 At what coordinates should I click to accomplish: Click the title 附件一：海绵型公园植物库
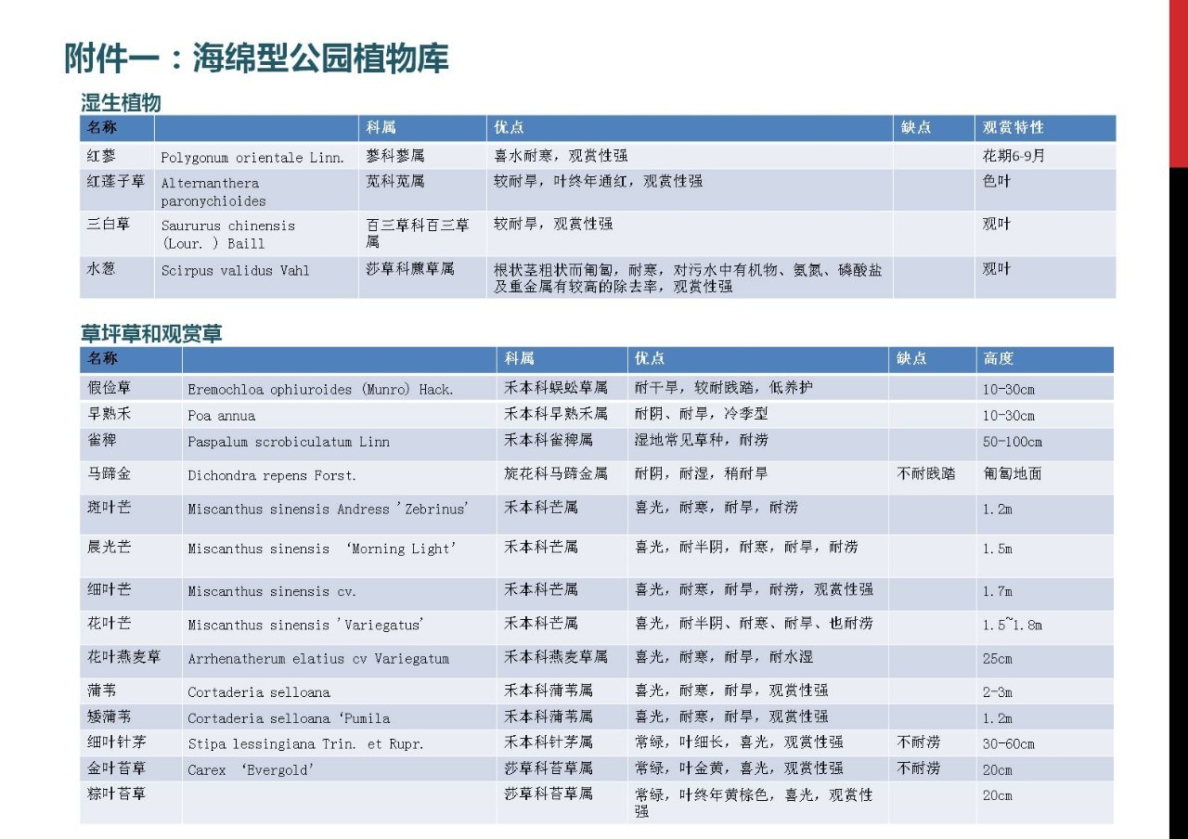click(x=256, y=58)
